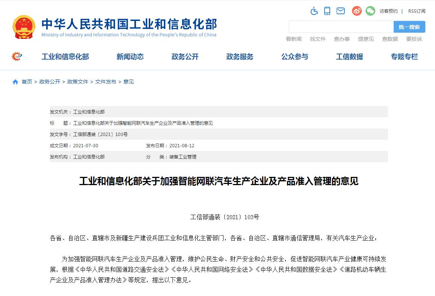This screenshot has width=435, height=296.
Task: Open the WeChat social icon
Action: pyautogui.click(x=370, y=11)
